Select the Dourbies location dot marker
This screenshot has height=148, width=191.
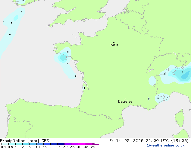click(125, 99)
